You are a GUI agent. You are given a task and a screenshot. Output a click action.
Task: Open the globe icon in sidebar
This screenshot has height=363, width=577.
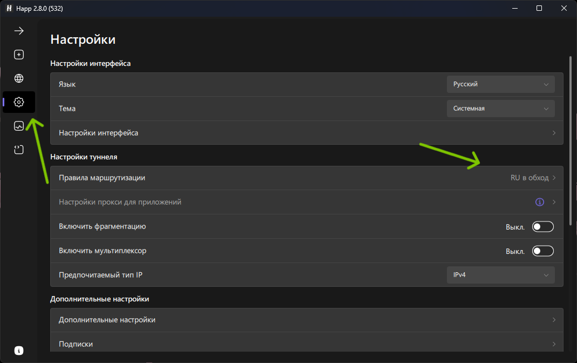click(x=19, y=78)
